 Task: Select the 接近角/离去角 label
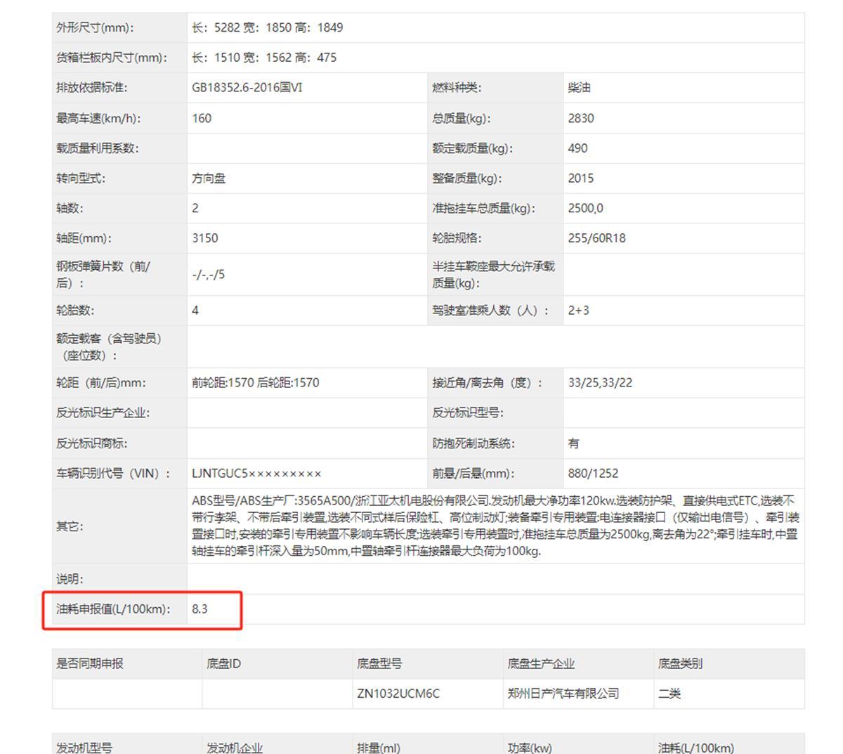[x=488, y=383]
